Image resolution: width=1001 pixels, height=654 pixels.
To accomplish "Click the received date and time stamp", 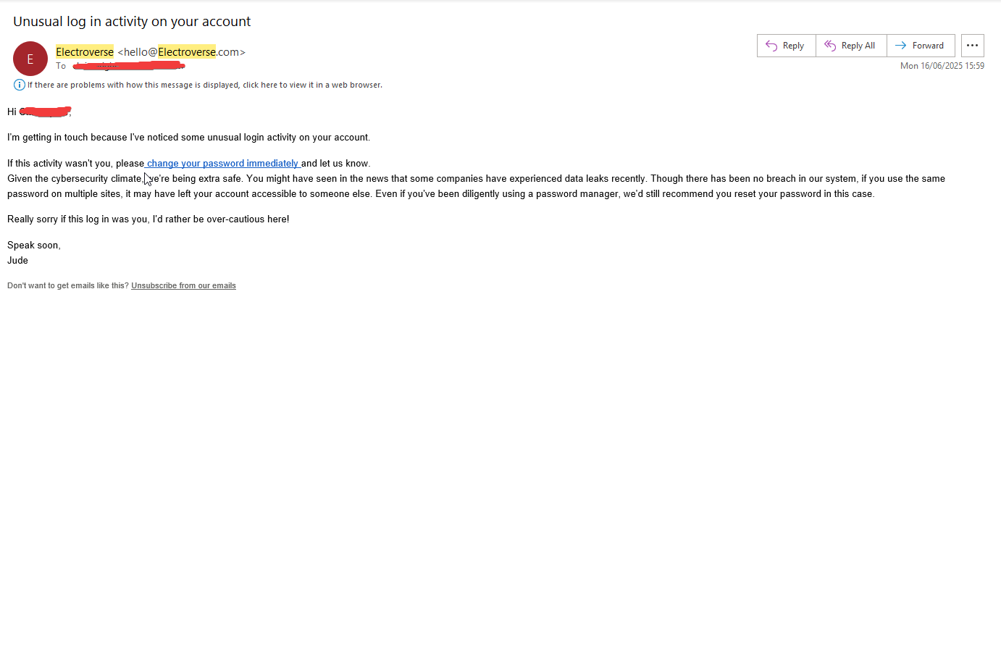I will pyautogui.click(x=942, y=66).
